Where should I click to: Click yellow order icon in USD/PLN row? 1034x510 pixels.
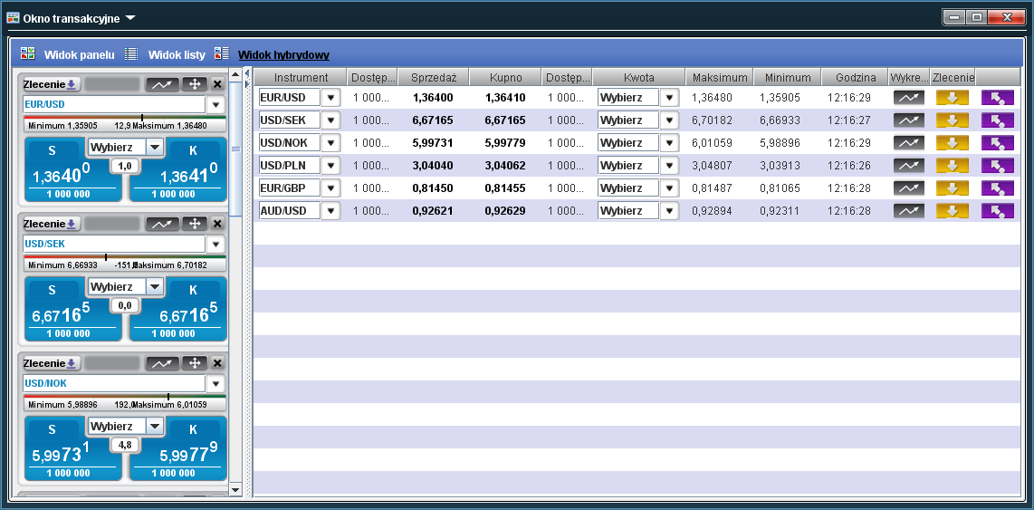tap(953, 165)
